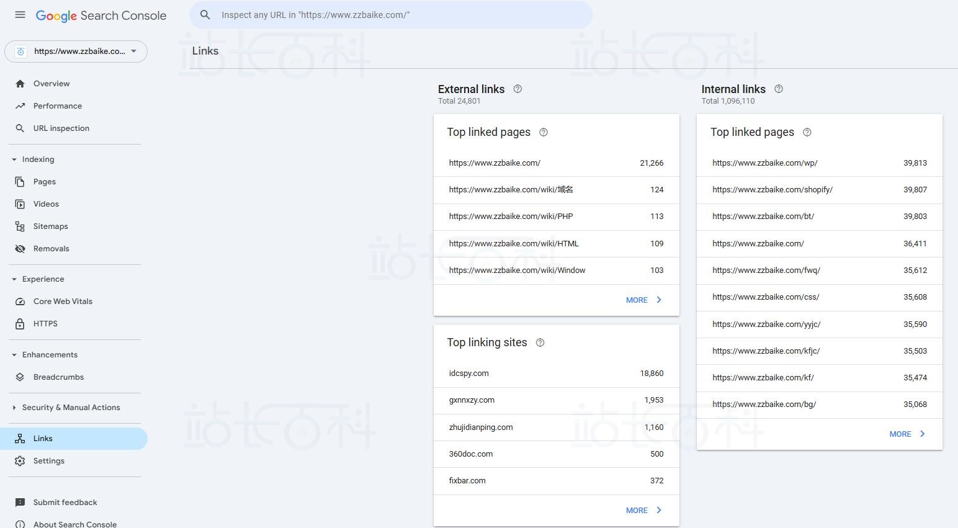The width and height of the screenshot is (958, 528).
Task: Open internal linked page /yyjc/ row
Action: [x=820, y=324]
